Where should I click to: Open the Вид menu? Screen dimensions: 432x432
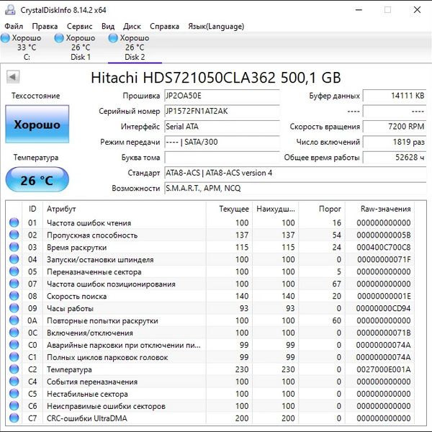click(x=108, y=26)
